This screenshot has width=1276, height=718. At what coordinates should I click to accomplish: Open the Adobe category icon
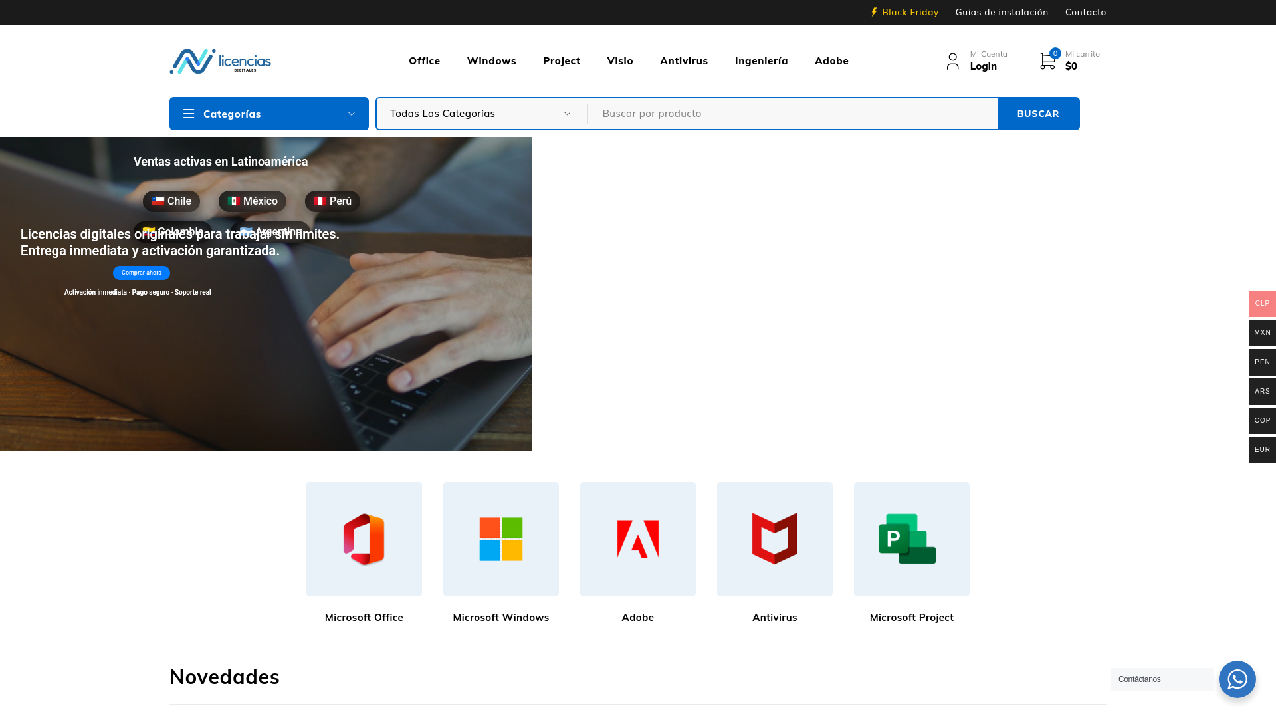coord(638,539)
